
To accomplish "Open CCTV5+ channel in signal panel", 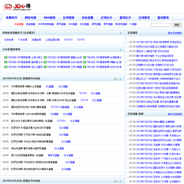I will pos(68,40).
